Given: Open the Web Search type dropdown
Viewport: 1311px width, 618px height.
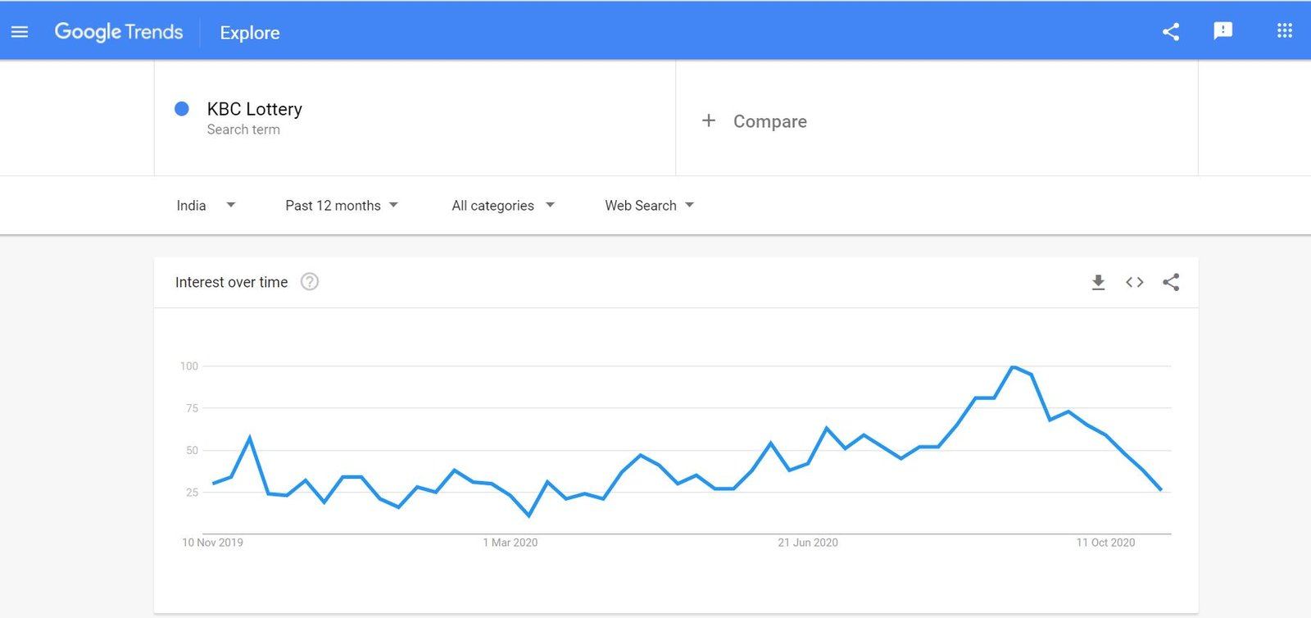Looking at the screenshot, I should click(x=649, y=206).
